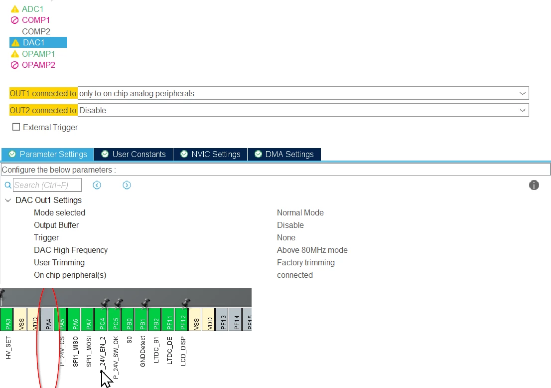Collapse the DAC Out1 Settings group

click(x=8, y=200)
